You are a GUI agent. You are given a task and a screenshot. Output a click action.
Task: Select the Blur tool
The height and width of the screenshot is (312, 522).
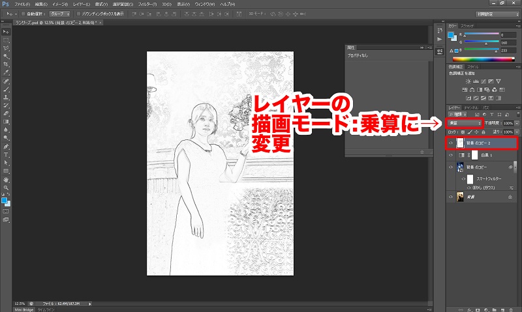6,130
